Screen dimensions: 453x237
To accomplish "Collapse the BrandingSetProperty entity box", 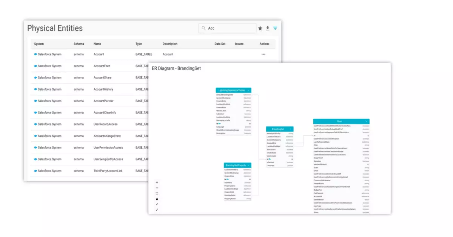I will (x=248, y=165).
